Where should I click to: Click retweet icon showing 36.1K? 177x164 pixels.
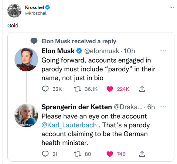coord(77,89)
